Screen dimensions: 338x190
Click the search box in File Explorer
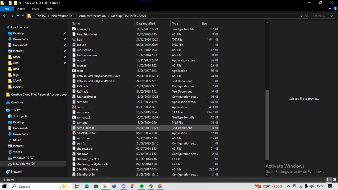click(323, 16)
